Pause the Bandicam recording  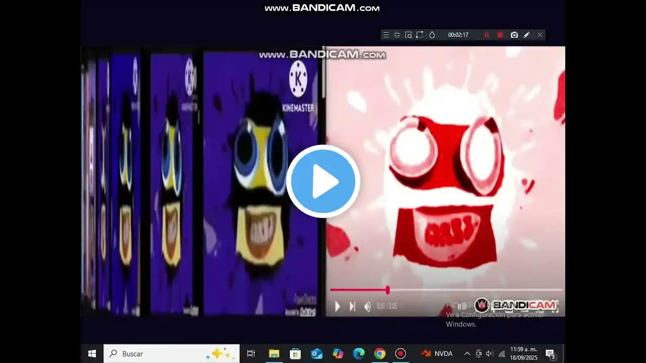486,35
